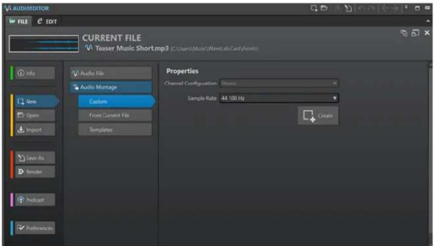Choose the Custom montage entry
The width and height of the screenshot is (434, 246).
point(116,101)
